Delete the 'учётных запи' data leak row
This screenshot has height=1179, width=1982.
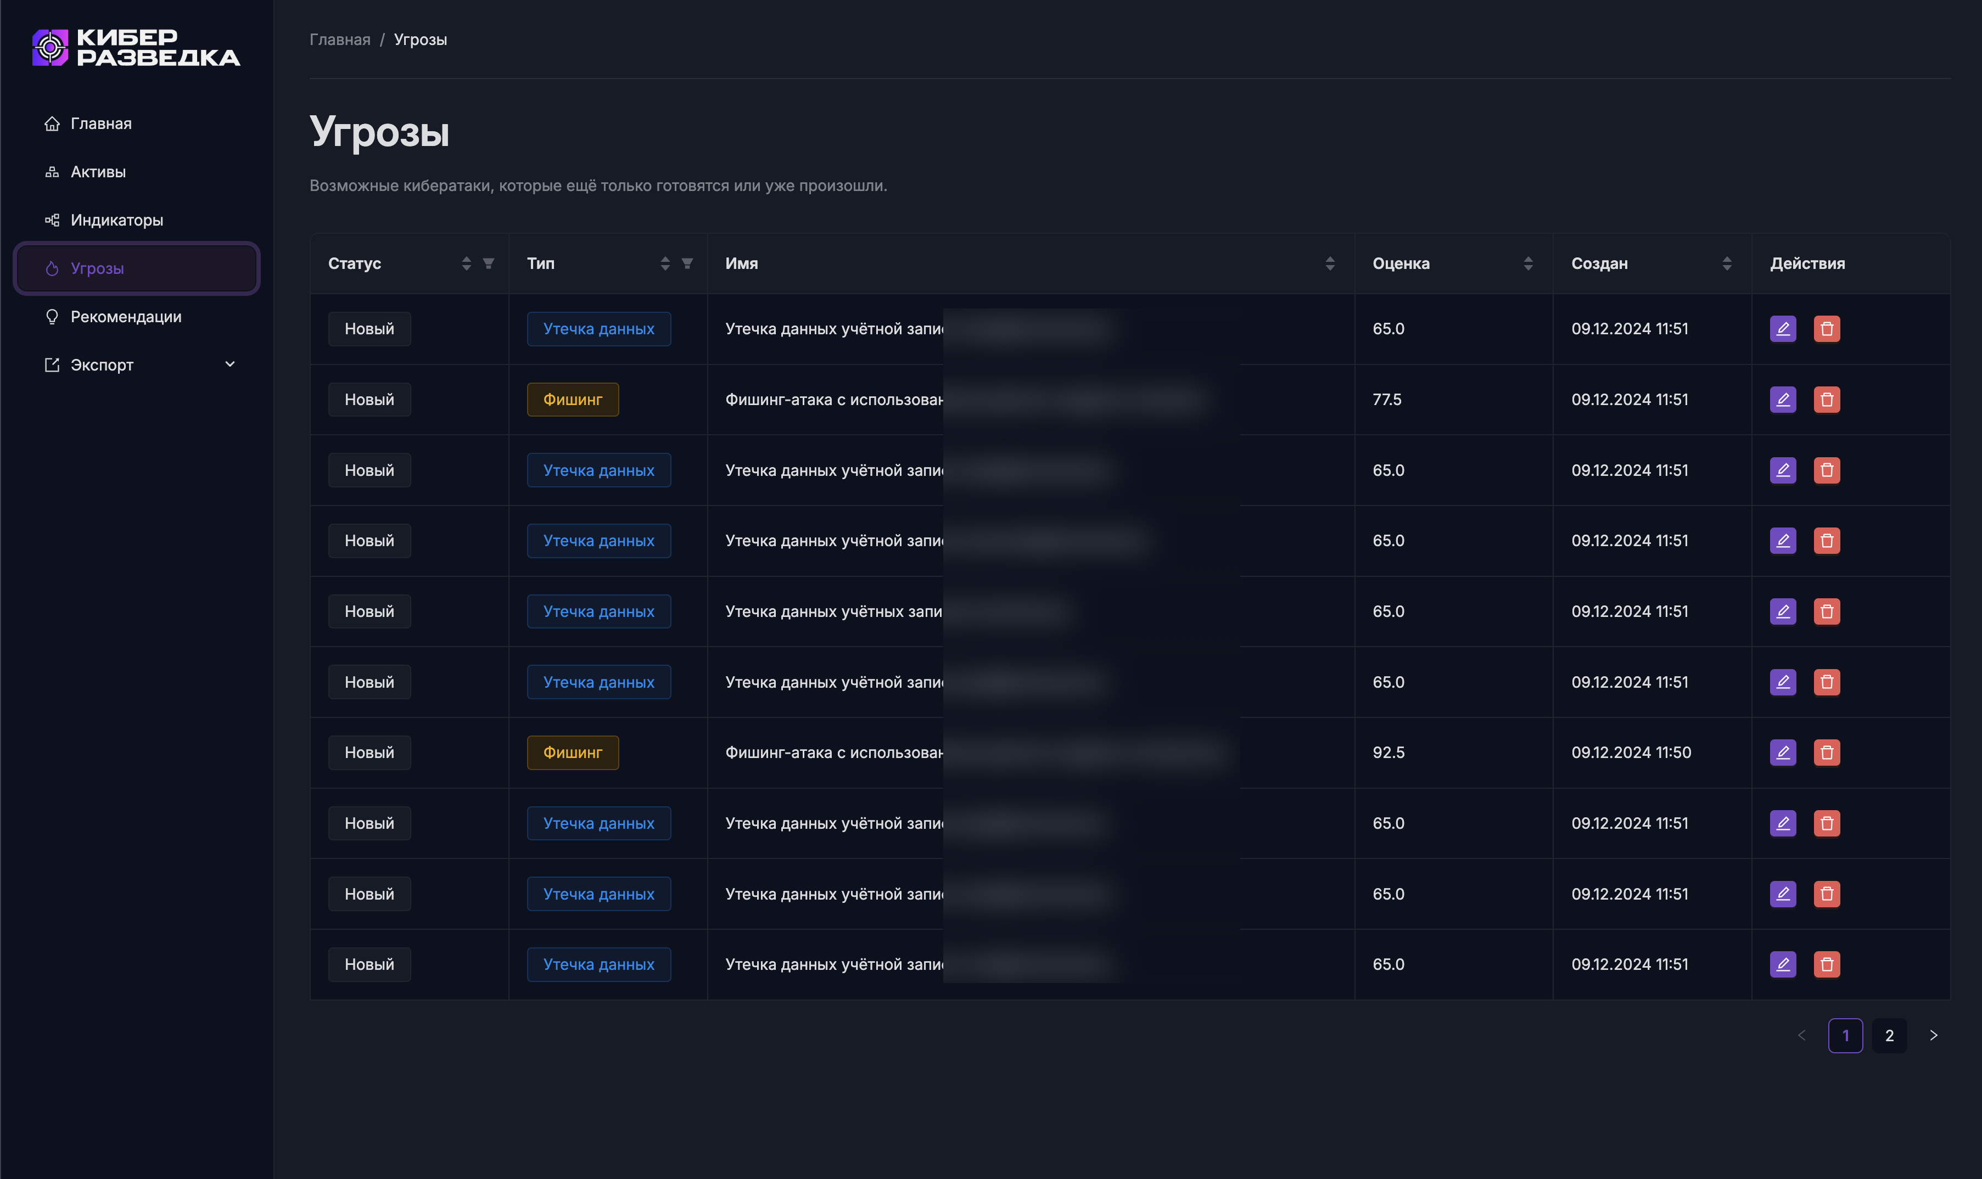[1827, 612]
